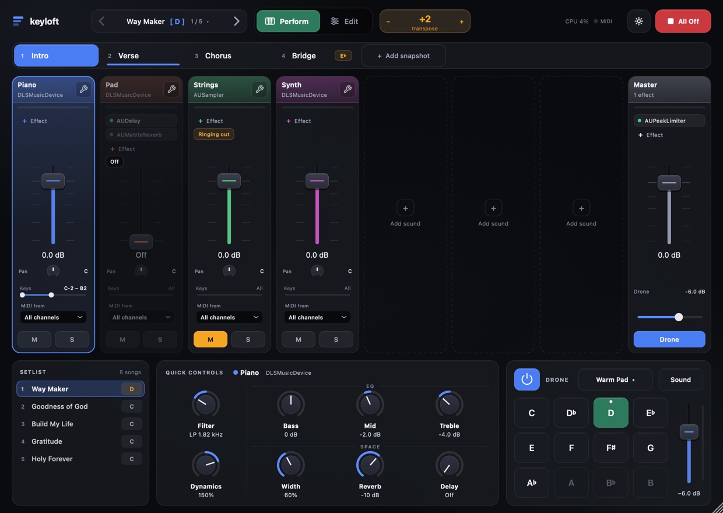Select the Chorus snapshot tab
Screen dimensions: 723x513
click(x=230, y=55)
